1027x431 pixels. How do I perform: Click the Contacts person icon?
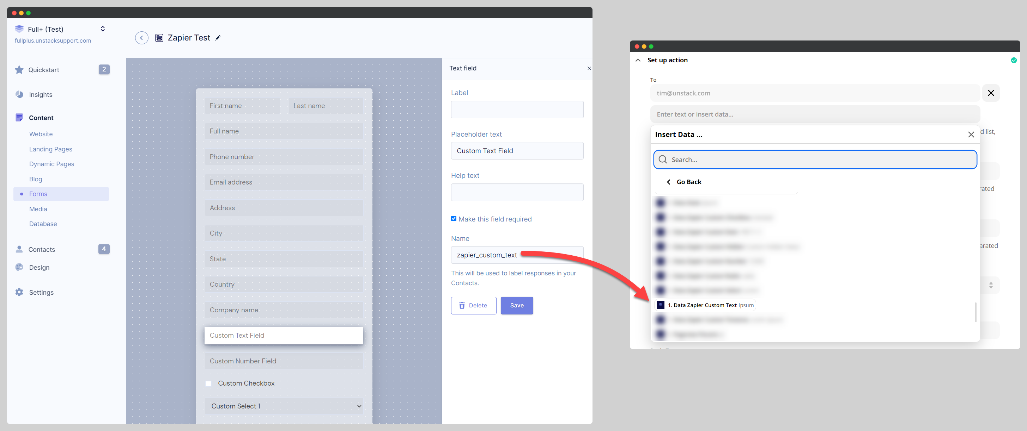[19, 249]
